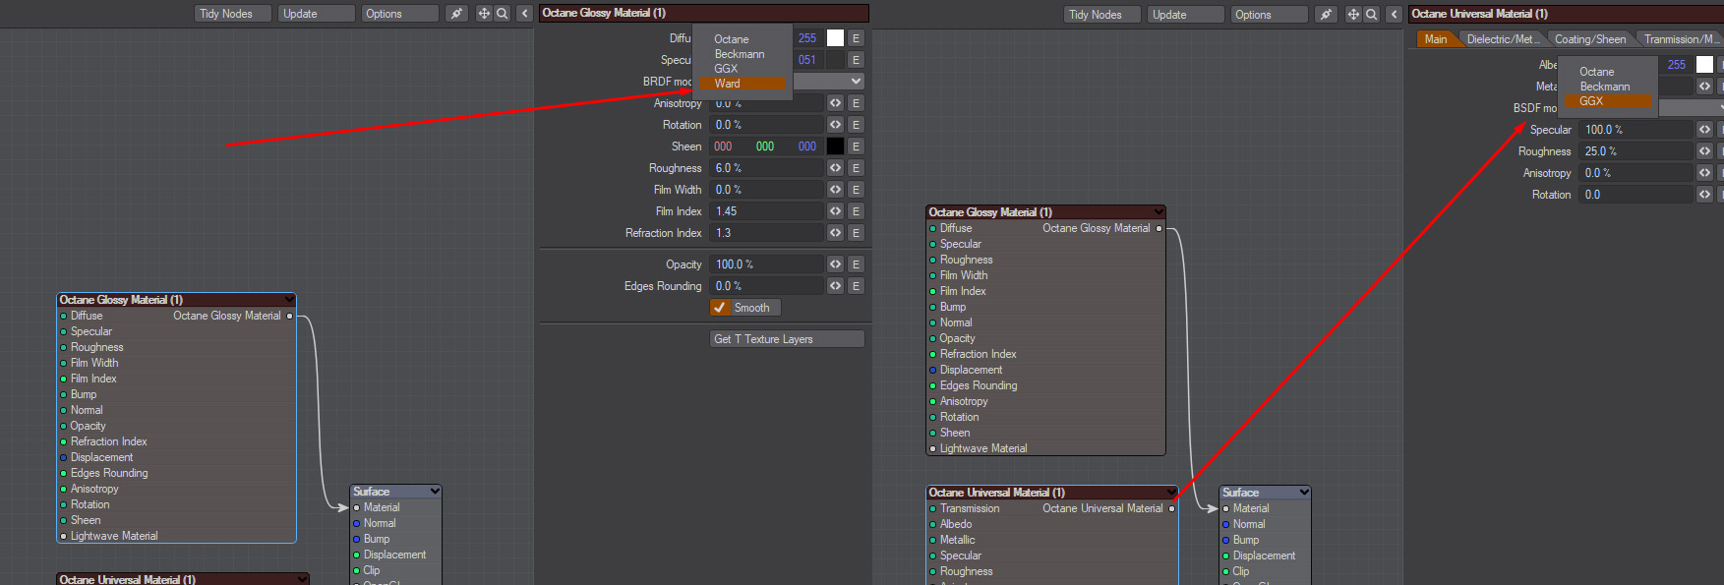Click the Sheen E envelope button
1724x585 pixels.
(x=856, y=146)
